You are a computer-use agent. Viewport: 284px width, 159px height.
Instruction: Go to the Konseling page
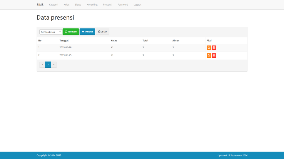(92, 5)
